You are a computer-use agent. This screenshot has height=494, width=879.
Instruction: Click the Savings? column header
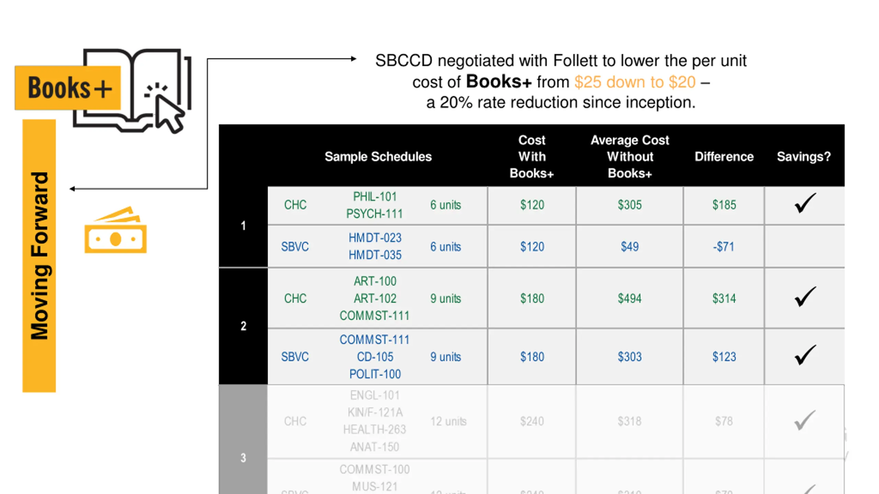[x=804, y=157]
